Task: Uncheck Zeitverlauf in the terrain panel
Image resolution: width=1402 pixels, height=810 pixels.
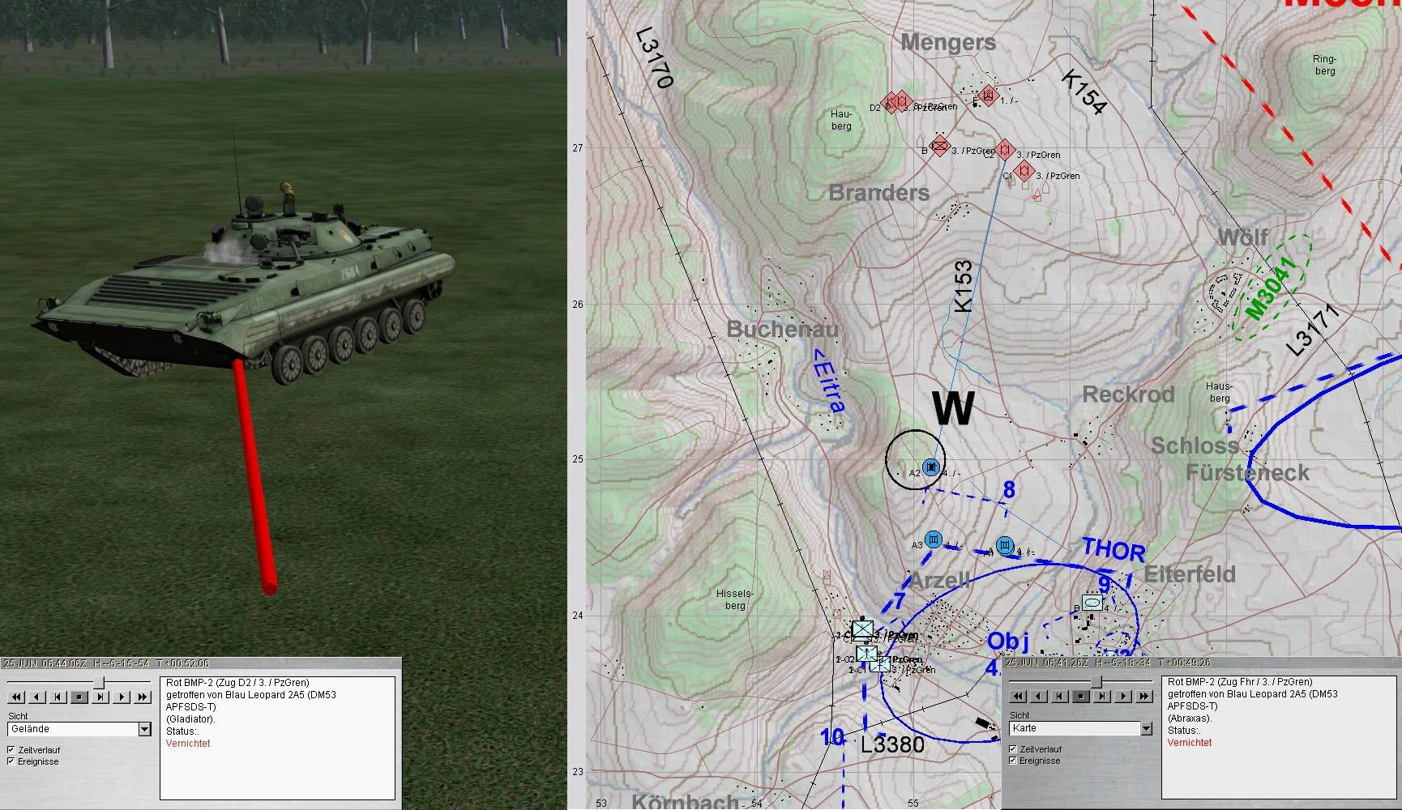Action: [11, 750]
